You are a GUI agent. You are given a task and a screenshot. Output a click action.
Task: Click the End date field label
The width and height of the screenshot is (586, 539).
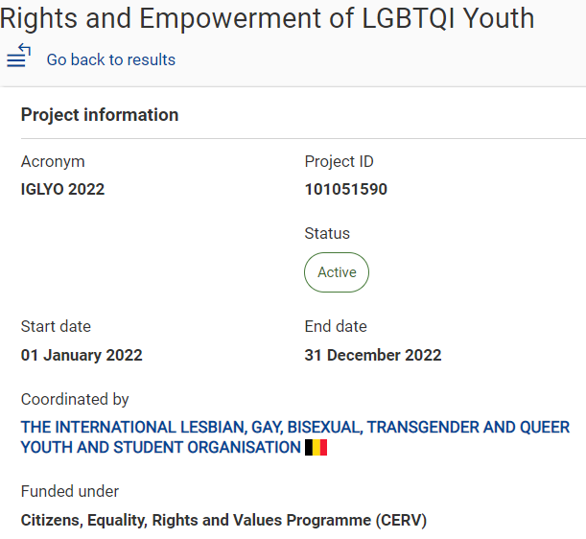336,327
